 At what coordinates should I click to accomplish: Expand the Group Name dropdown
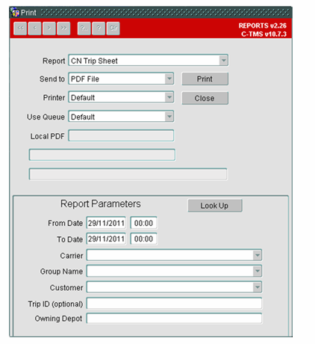pos(257,271)
